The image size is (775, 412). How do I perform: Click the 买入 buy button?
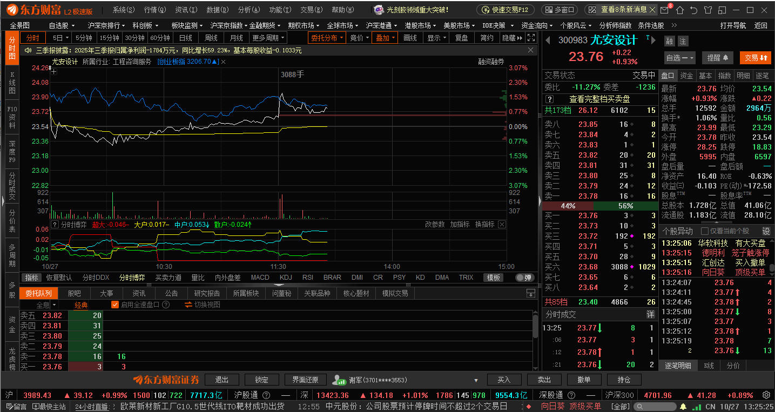(x=504, y=380)
